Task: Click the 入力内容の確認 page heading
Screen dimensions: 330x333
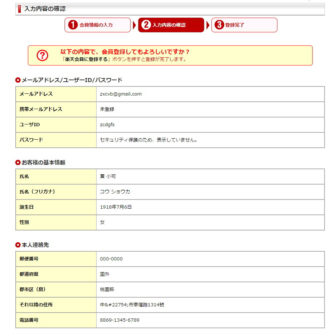Action: point(45,9)
